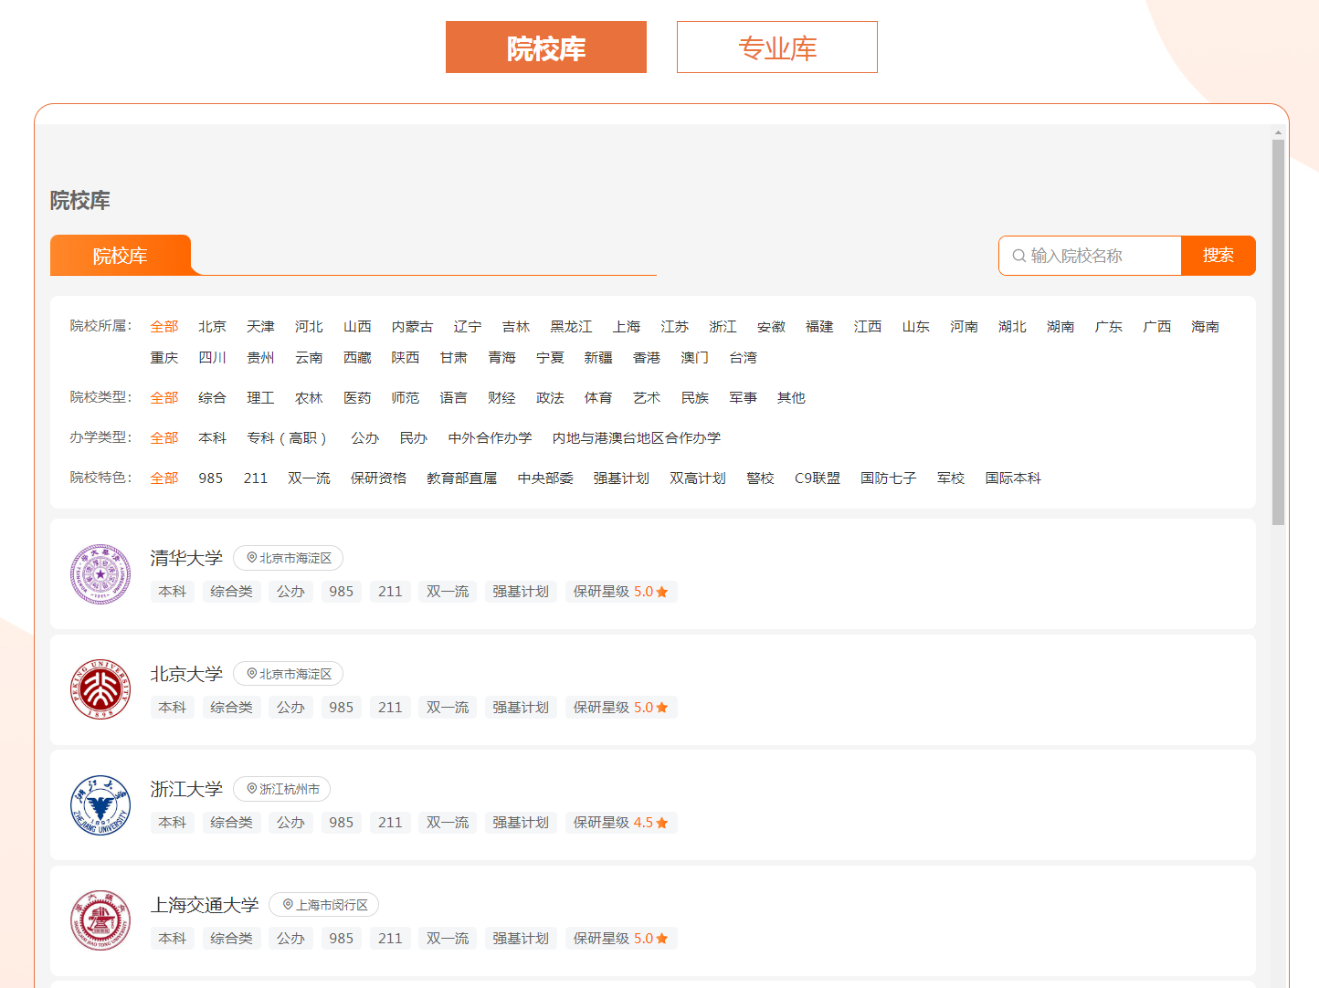Click location pin icon in 清华大学 tag
Screen dimensions: 1319x988
pos(252,558)
